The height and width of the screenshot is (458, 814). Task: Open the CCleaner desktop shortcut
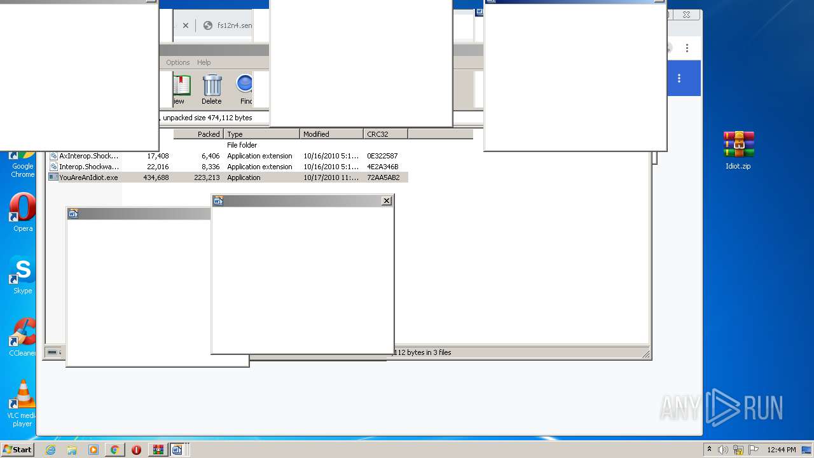click(x=23, y=338)
